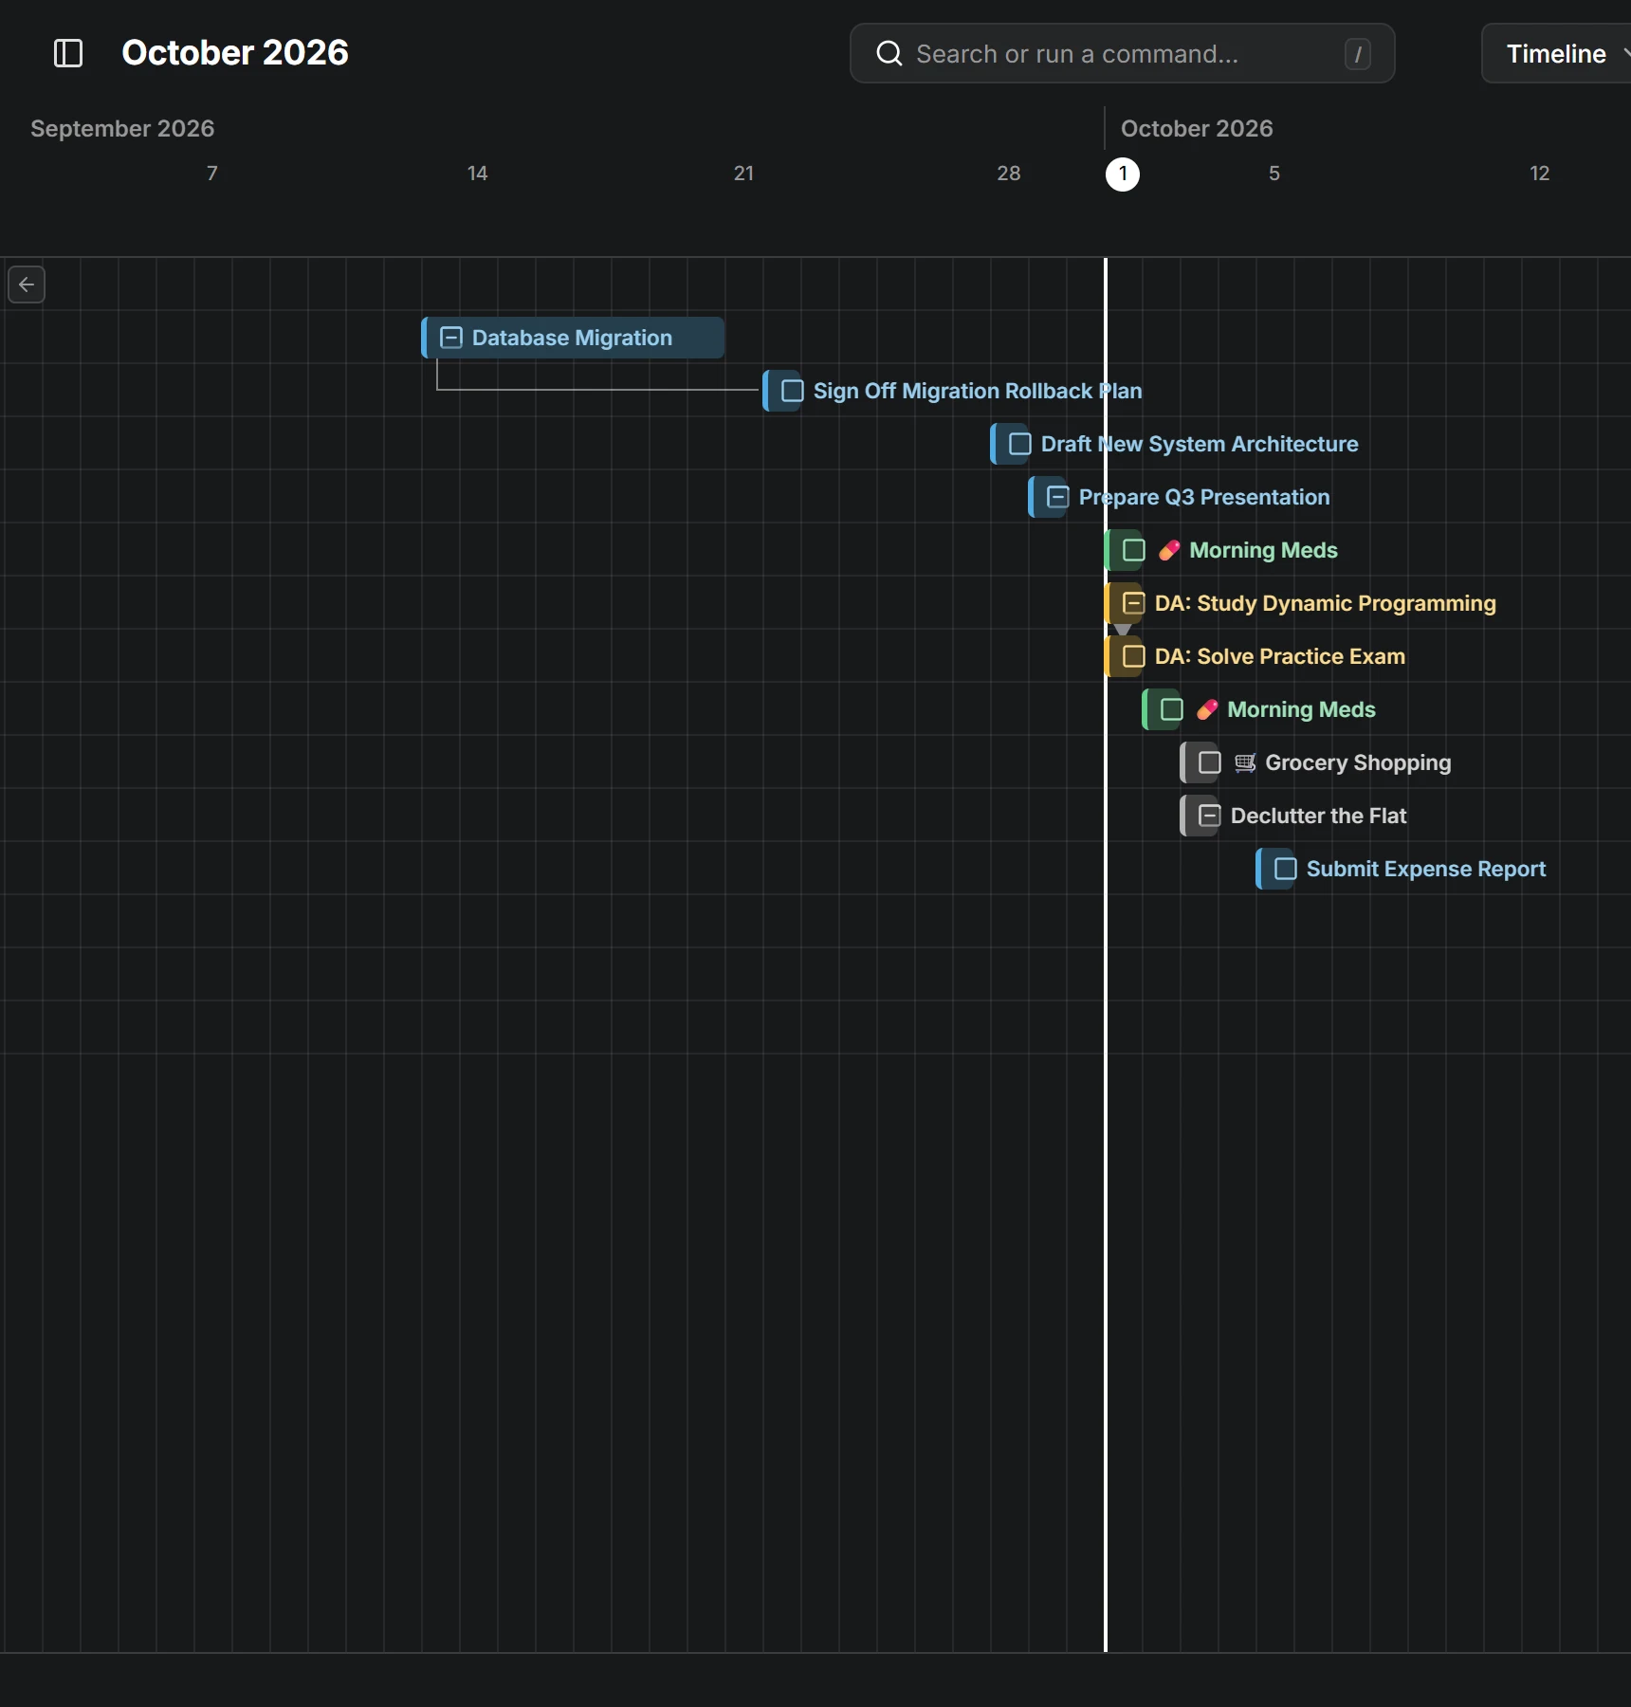This screenshot has height=1707, width=1631.
Task: Select day 7 in the September timeline
Action: (212, 174)
